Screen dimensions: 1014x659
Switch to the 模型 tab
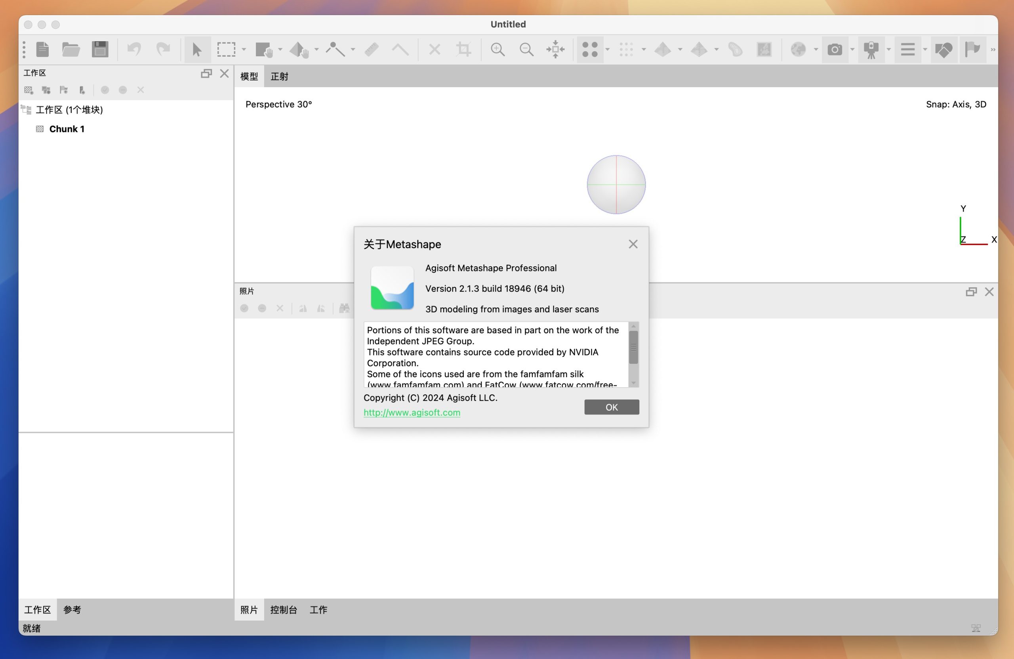(x=249, y=76)
